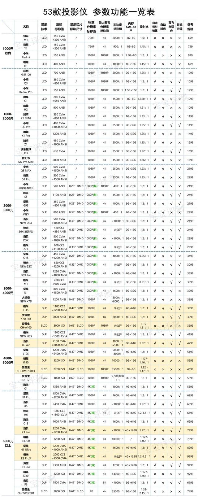Viewport: 198px width, 497px height.
Task: Select the highlighted product name 极米 H3S
Action: tap(26, 308)
